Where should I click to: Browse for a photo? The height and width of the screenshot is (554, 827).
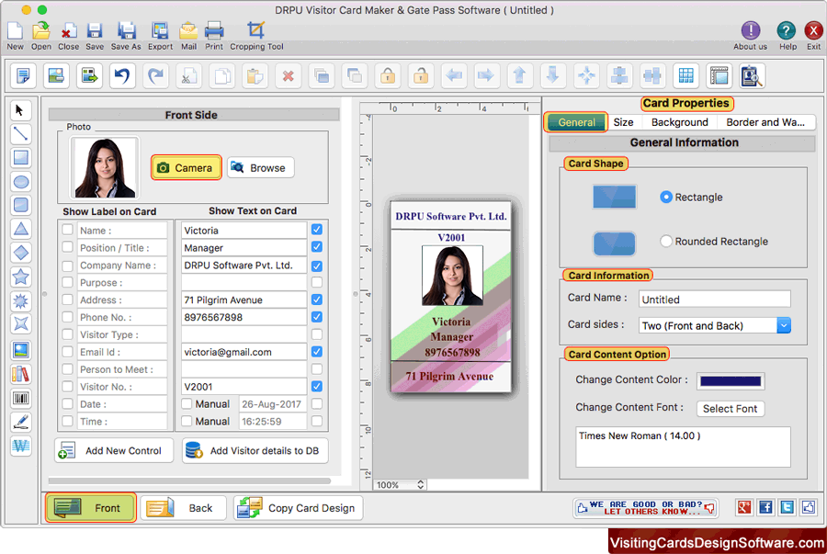point(261,167)
